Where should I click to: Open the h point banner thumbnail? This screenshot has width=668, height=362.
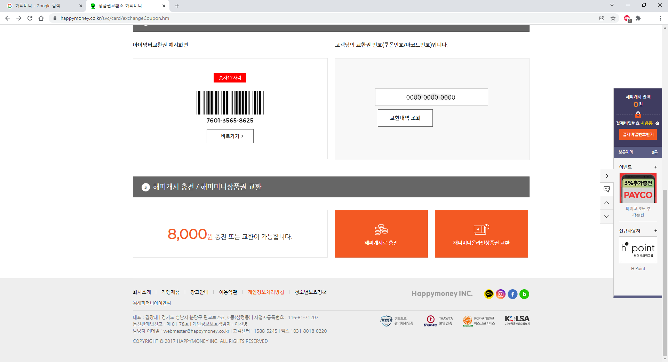pyautogui.click(x=638, y=250)
